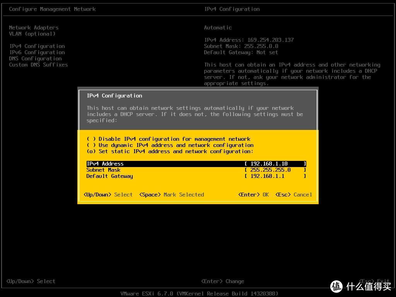Select Network Adapters in the left menu
396x297 pixels.
point(34,27)
